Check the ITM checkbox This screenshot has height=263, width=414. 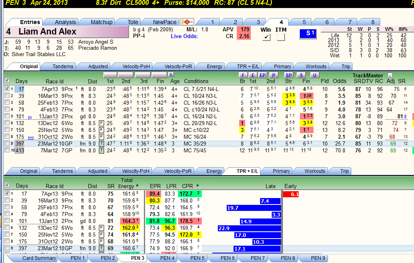pos(281,37)
